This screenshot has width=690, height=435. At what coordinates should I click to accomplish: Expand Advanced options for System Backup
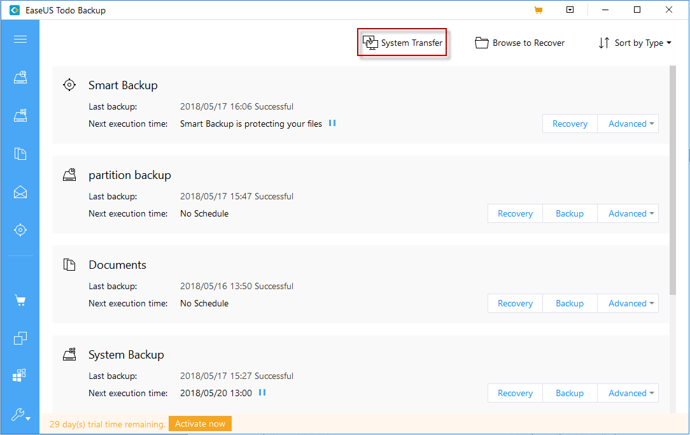[x=628, y=393]
